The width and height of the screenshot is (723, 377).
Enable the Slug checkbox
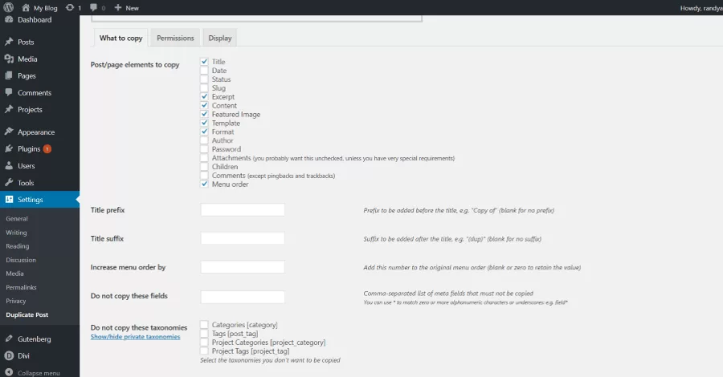[204, 87]
